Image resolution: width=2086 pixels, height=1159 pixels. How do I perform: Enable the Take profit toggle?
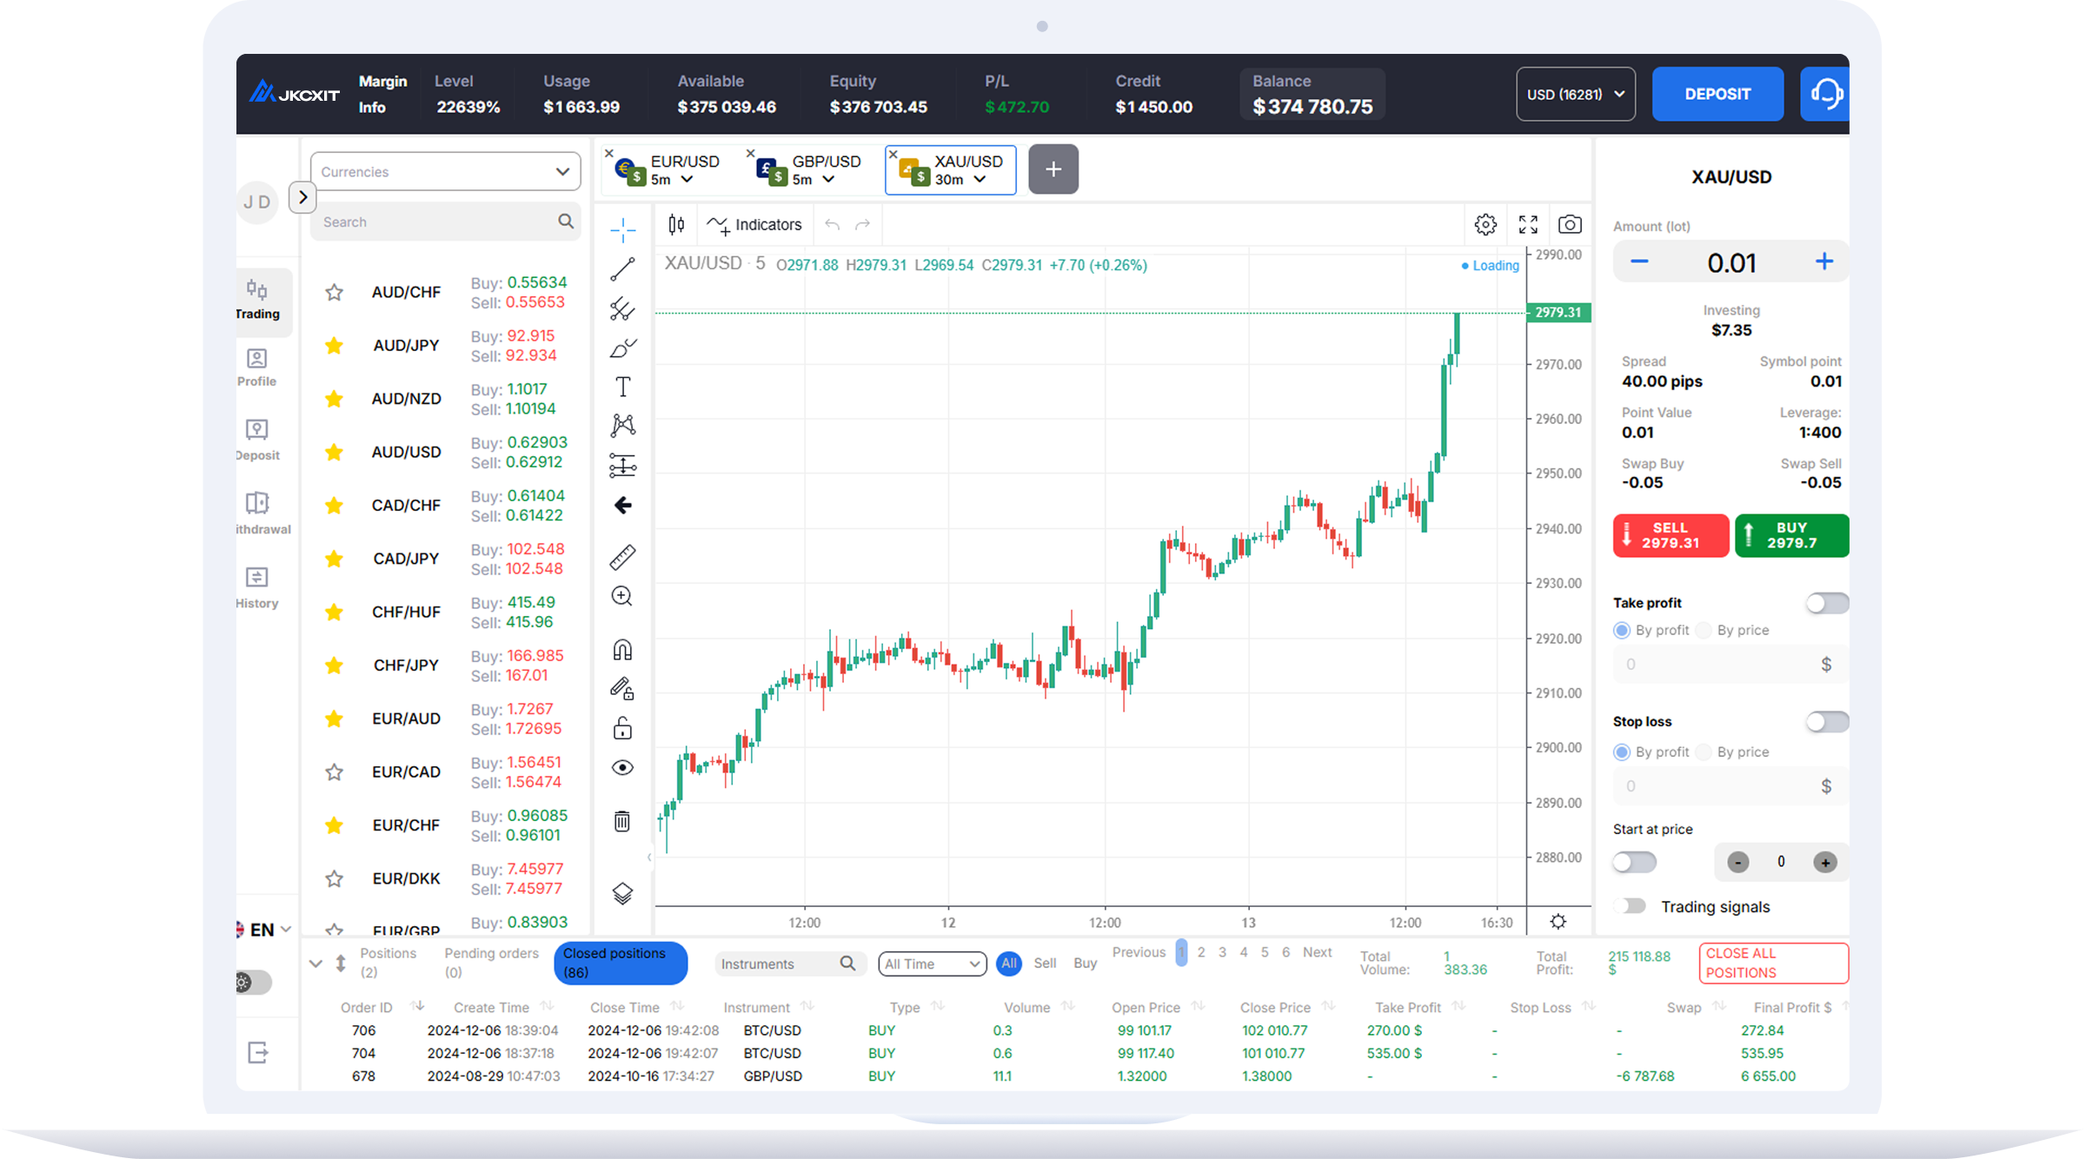(1826, 603)
